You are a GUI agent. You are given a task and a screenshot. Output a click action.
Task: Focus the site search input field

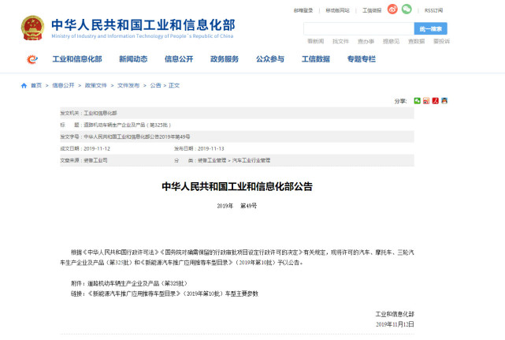pyautogui.click(x=358, y=28)
